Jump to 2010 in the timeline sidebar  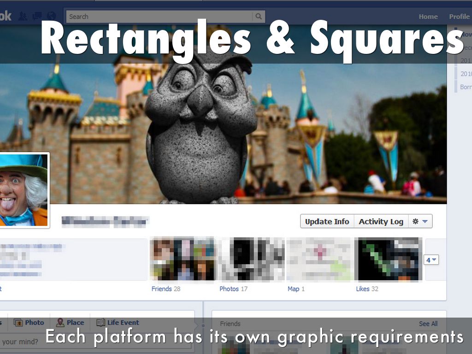466,74
